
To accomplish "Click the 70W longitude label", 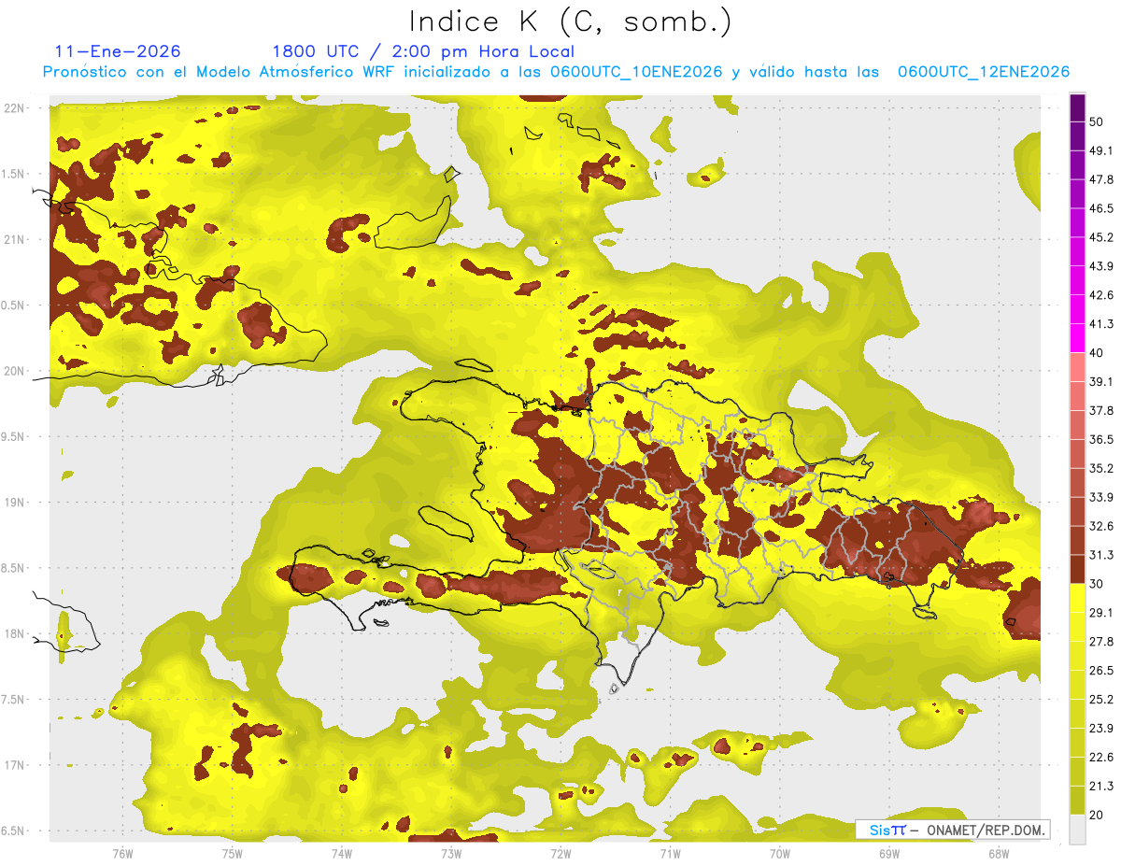I will pos(780,853).
